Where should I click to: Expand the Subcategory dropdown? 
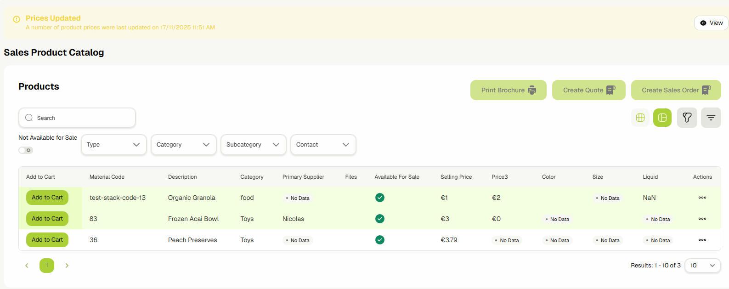(253, 145)
